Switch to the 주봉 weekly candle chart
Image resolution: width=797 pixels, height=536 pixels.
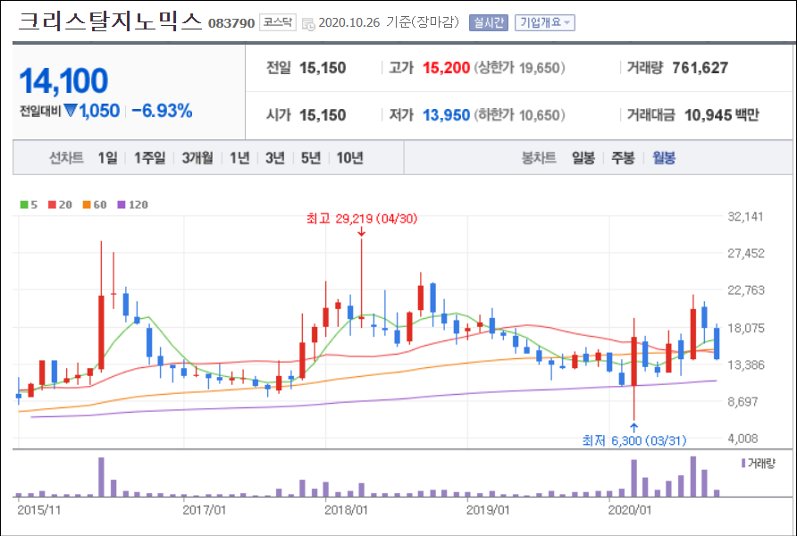tap(623, 158)
